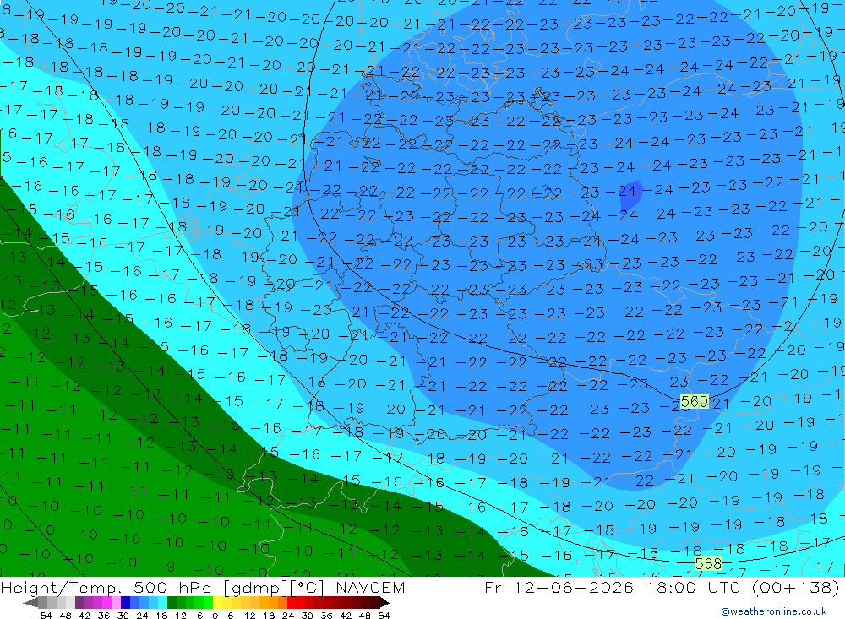Viewport: 845px width, 619px height.
Task: Pick the magenta legend swatch at -36
Action: tap(106, 602)
